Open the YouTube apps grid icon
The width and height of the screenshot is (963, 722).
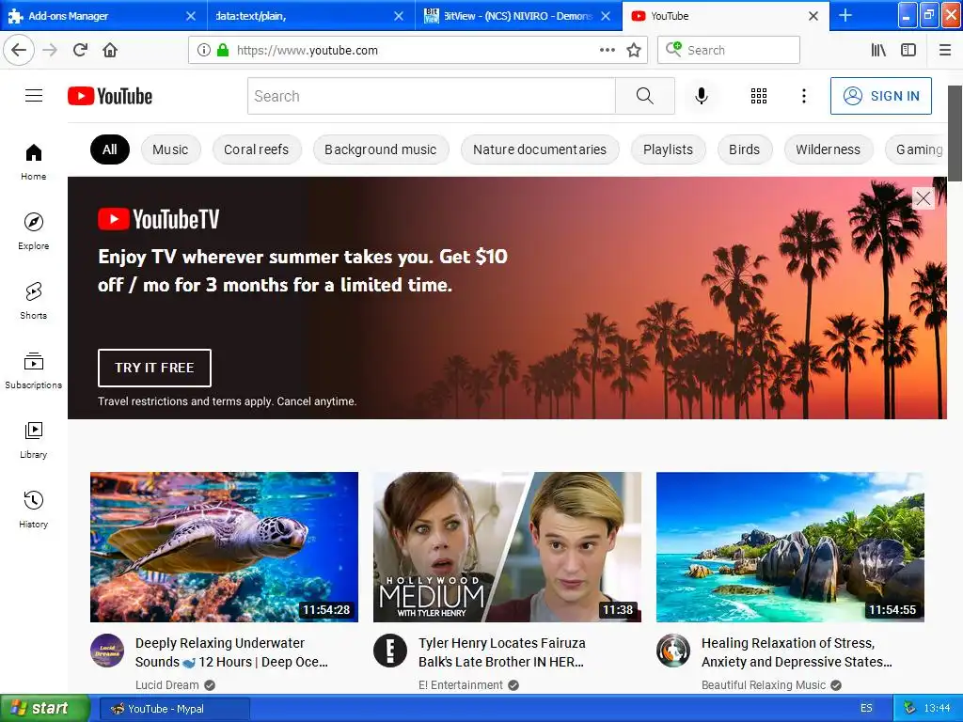[x=759, y=96]
